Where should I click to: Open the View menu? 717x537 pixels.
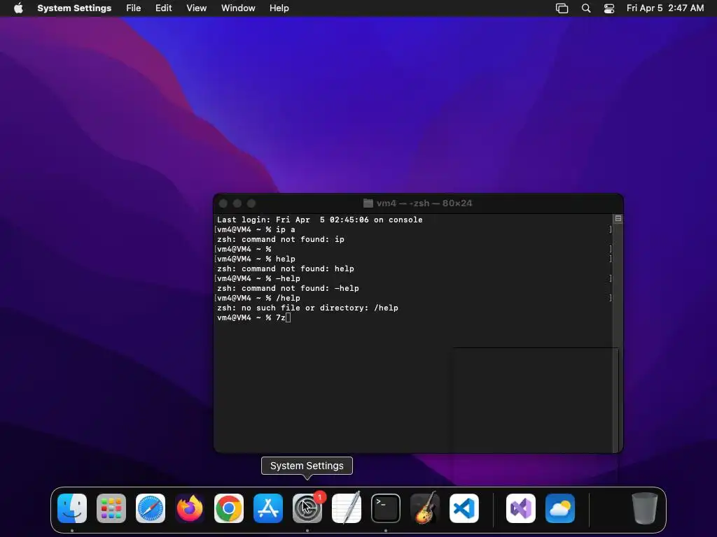196,8
